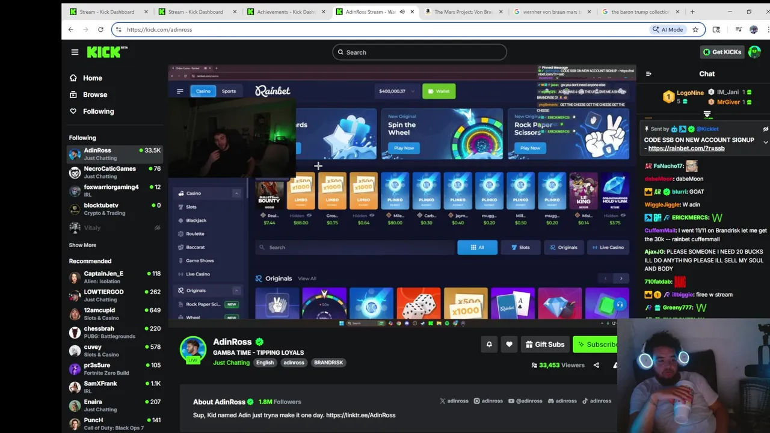Expand Show More in Following list

tap(82, 245)
